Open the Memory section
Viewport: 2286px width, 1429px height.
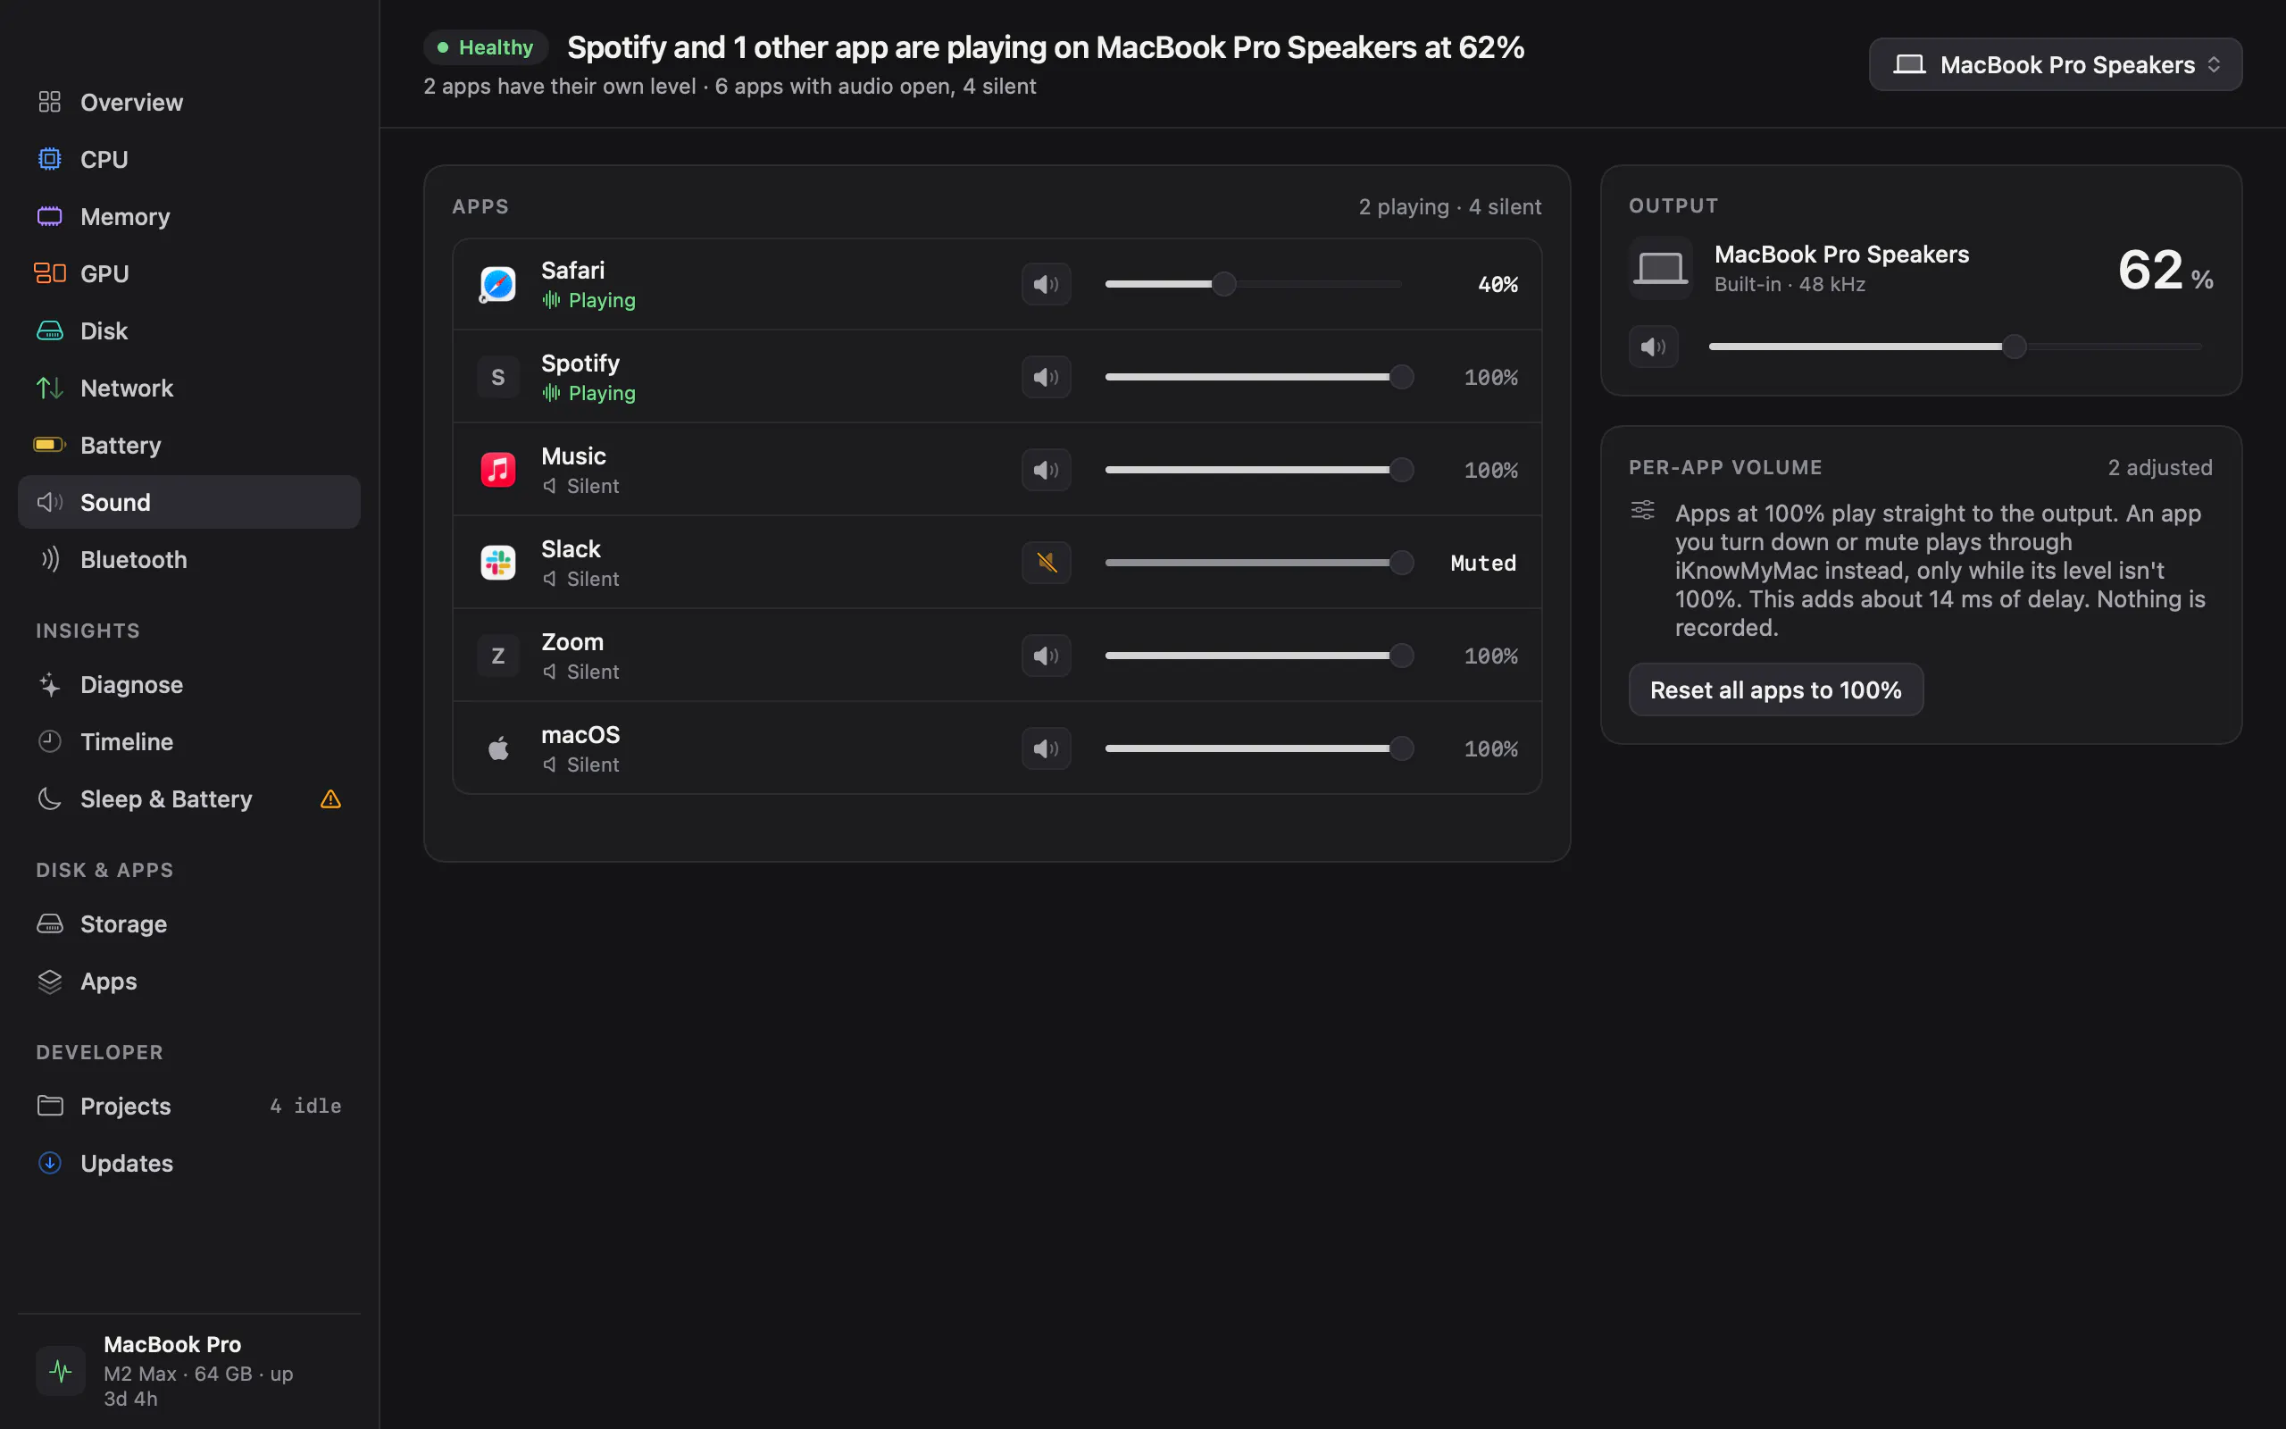[189, 216]
